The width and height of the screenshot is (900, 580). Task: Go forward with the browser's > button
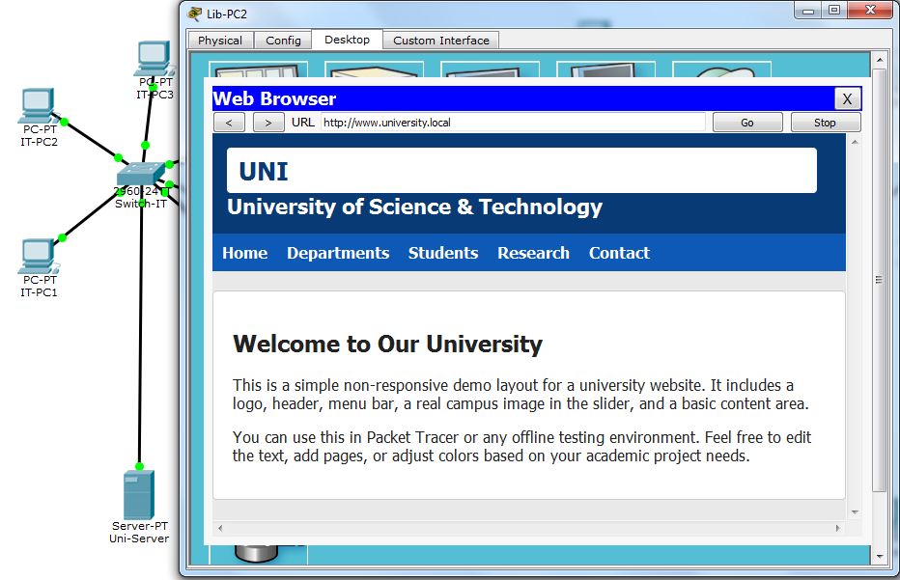(268, 123)
